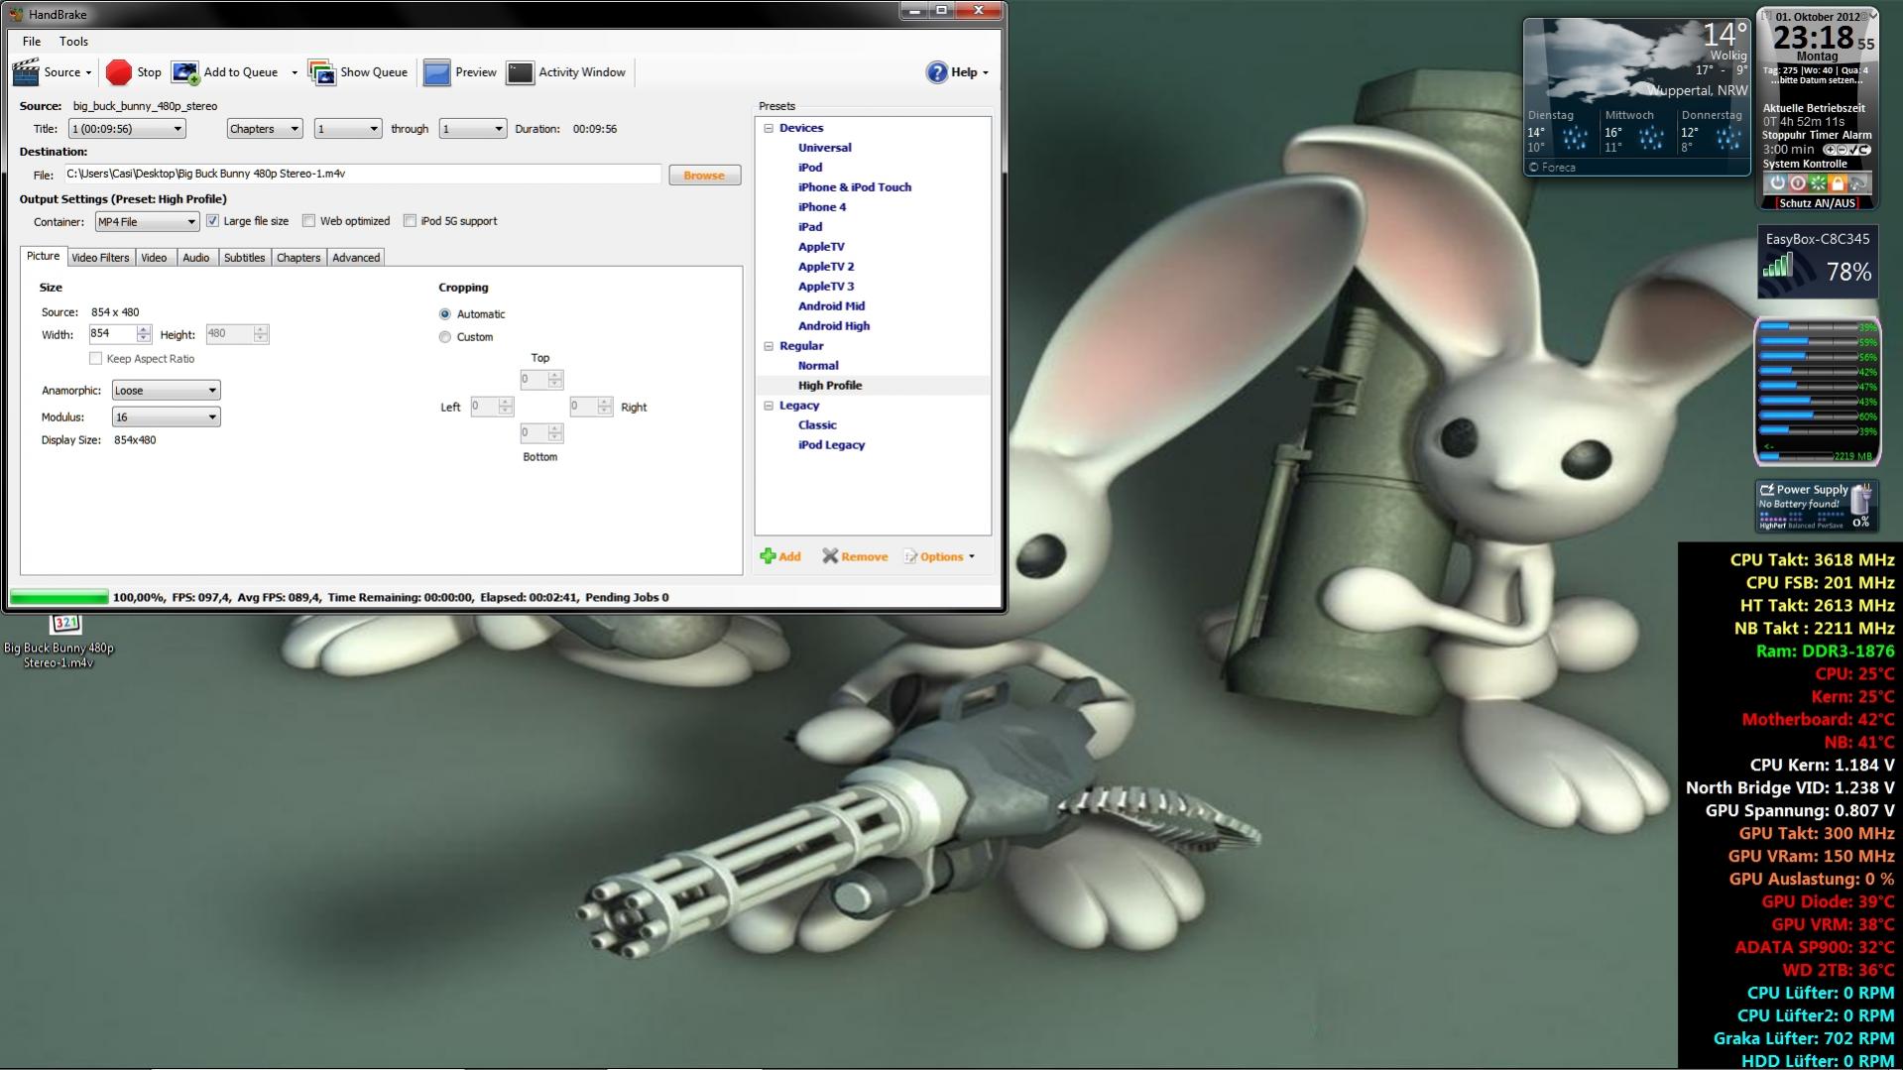Click the Browse destination button
1903x1070 pixels.
click(x=704, y=176)
